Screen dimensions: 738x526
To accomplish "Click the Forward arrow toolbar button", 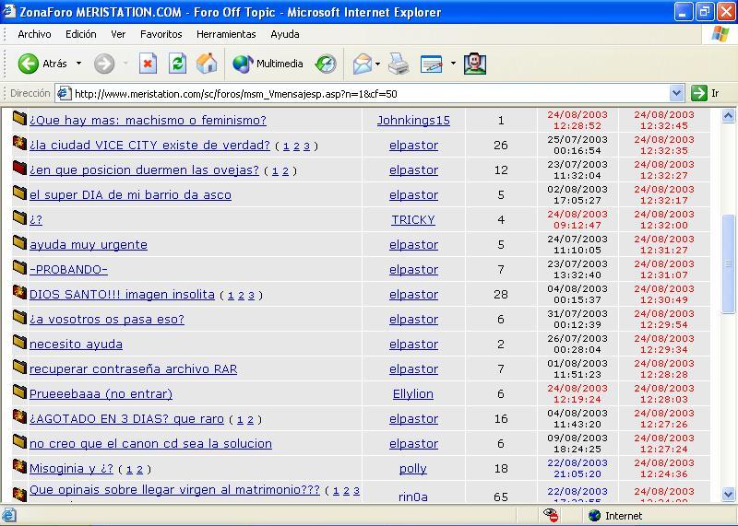I will (x=104, y=64).
